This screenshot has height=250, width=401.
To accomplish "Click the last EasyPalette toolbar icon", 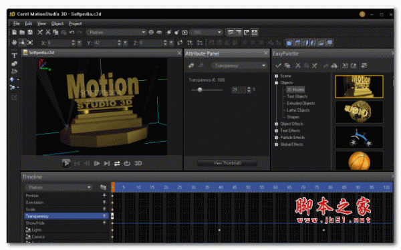I will [364, 66].
